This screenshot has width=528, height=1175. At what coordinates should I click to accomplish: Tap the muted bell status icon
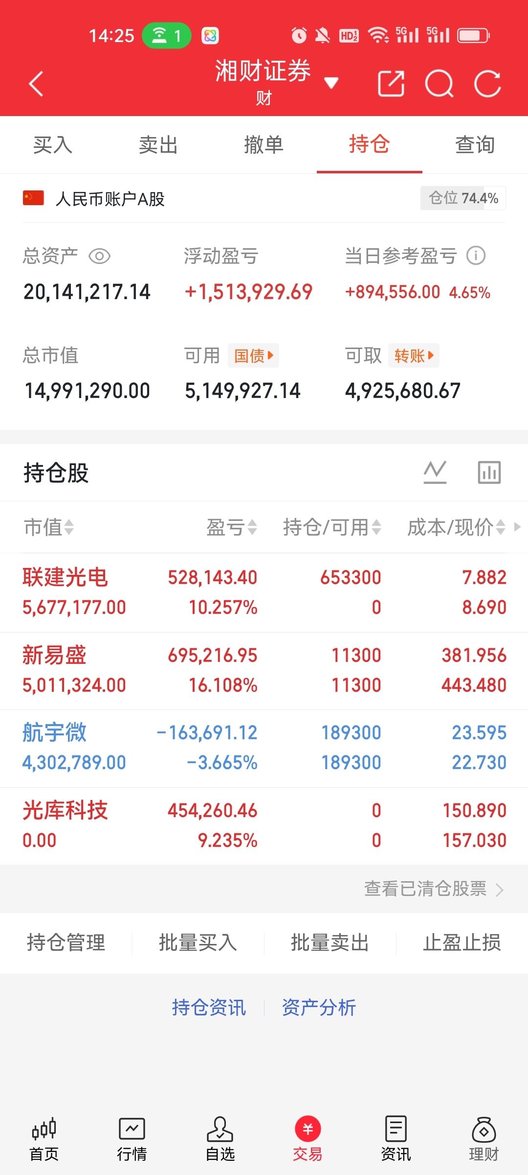tap(322, 35)
